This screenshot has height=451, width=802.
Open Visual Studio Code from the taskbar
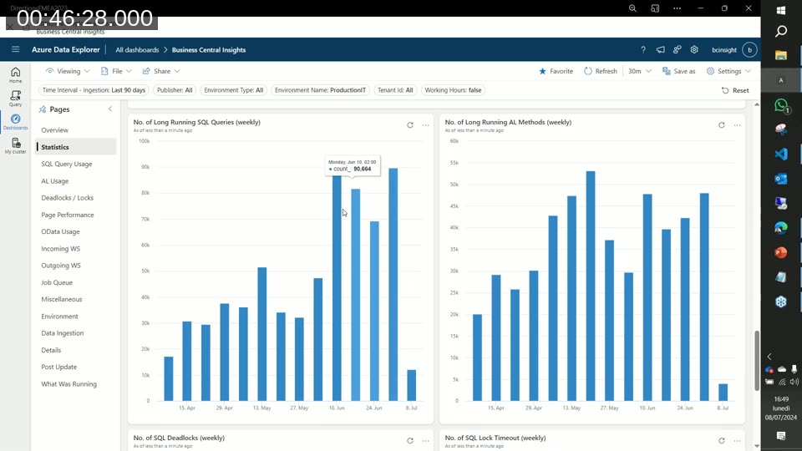[x=781, y=154]
